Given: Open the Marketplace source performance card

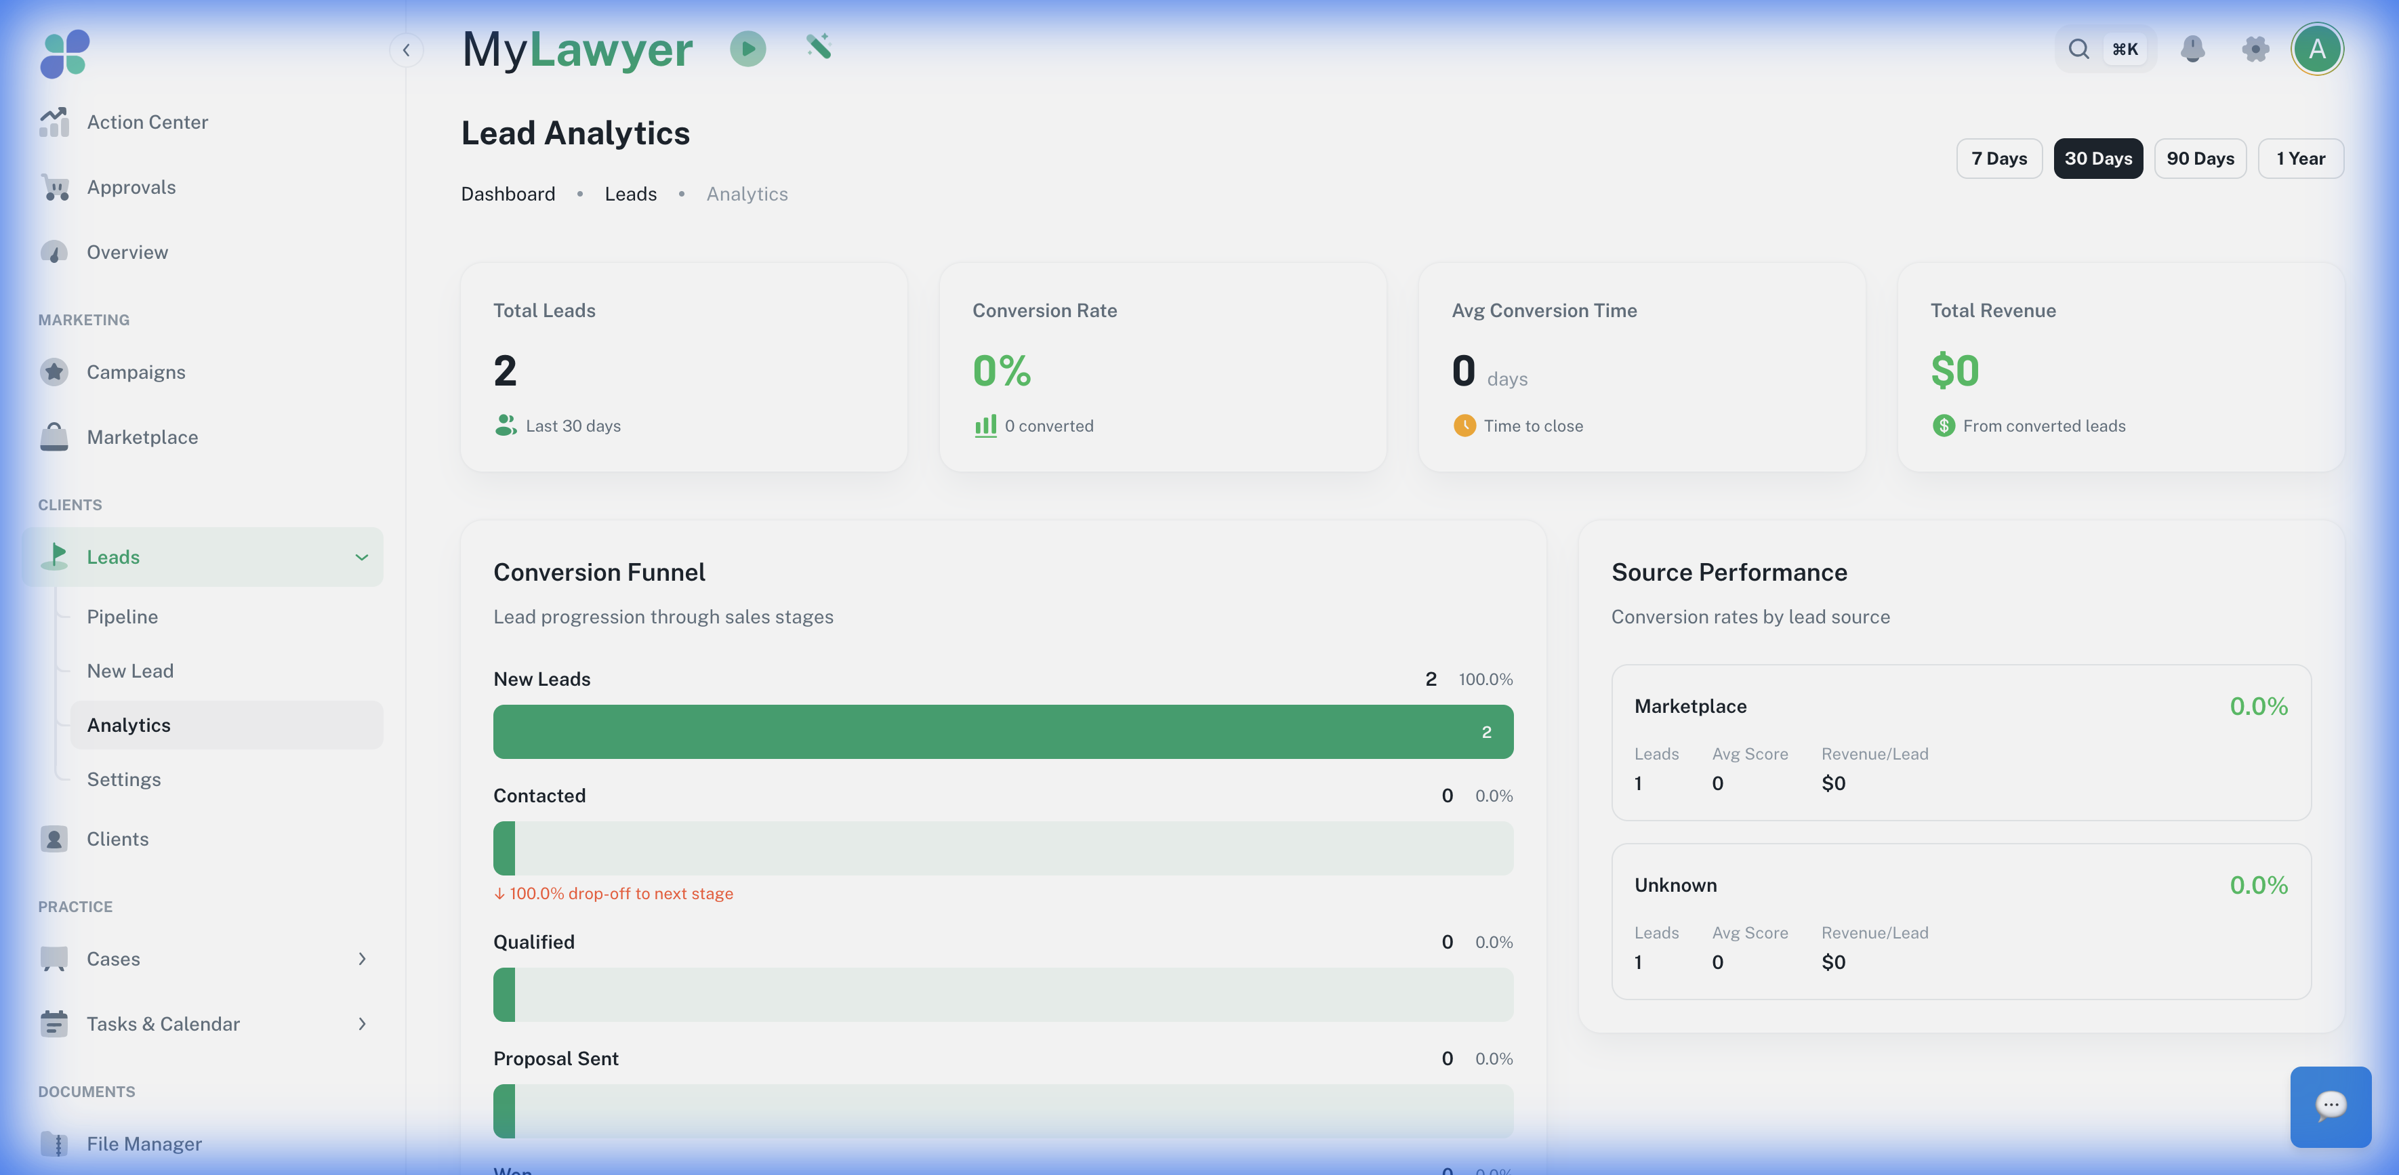Looking at the screenshot, I should [x=1961, y=742].
